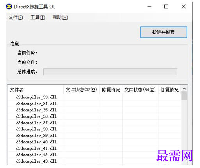Minimize the DirectX修复工具 window
The image size is (200, 168).
[x=149, y=7]
